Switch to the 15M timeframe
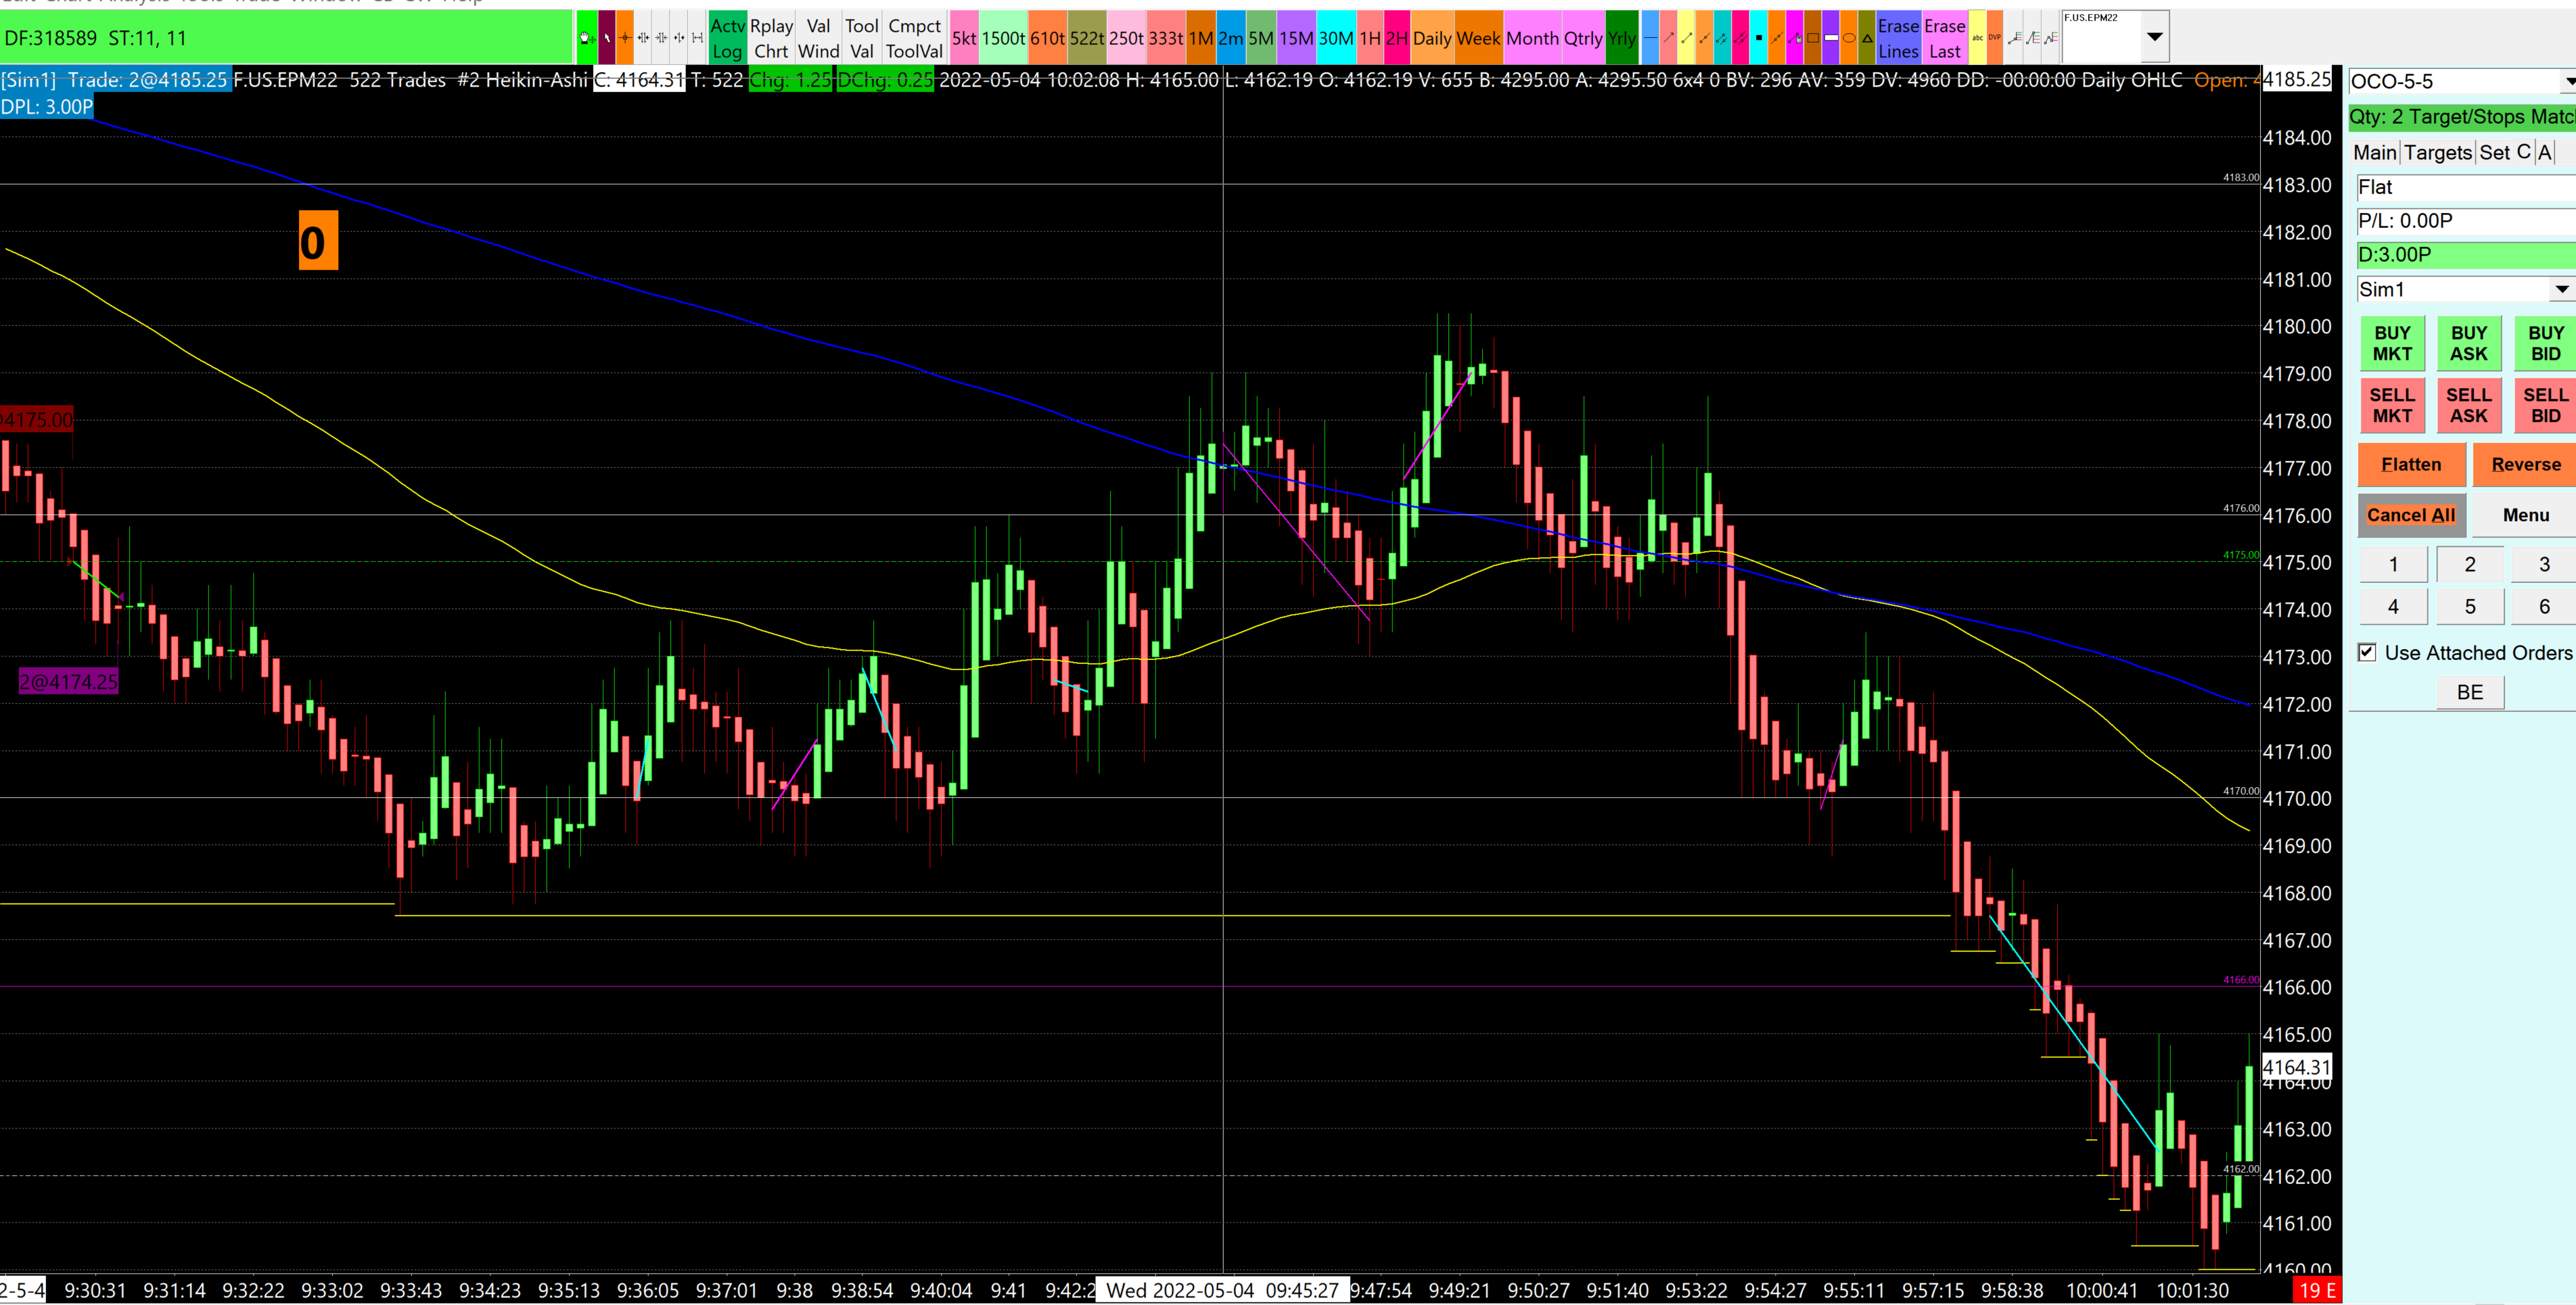Screen dimensions: 2576x1305 pyautogui.click(x=1296, y=38)
